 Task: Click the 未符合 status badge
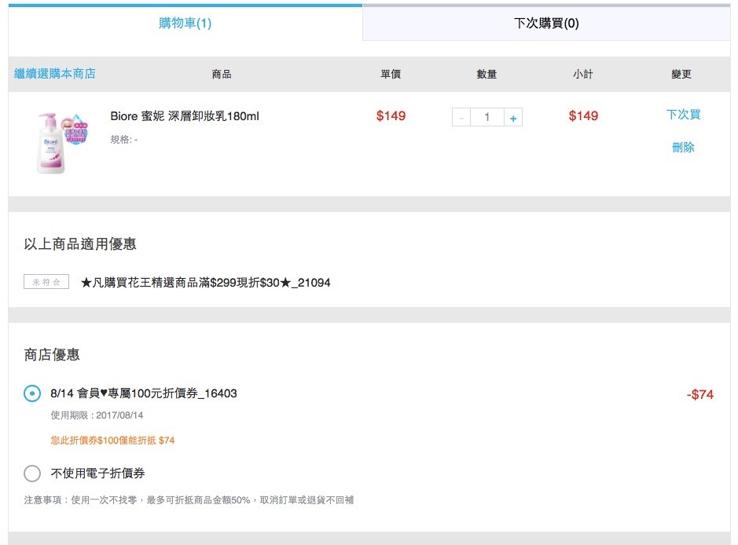46,282
